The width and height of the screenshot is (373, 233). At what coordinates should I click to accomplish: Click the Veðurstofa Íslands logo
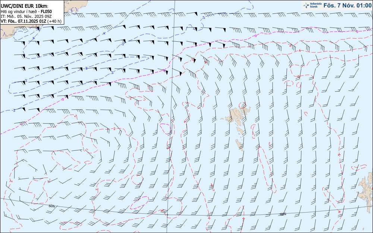[312, 5]
